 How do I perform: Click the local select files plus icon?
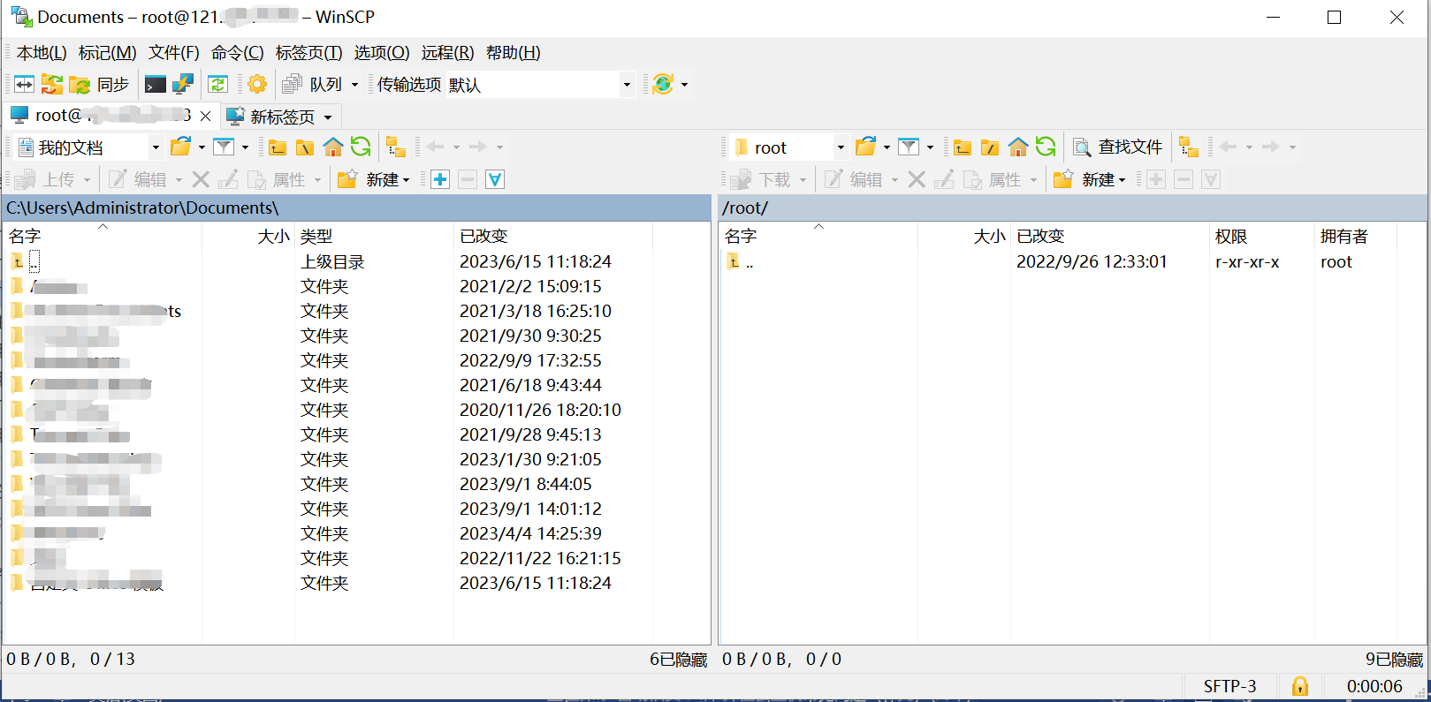[440, 180]
